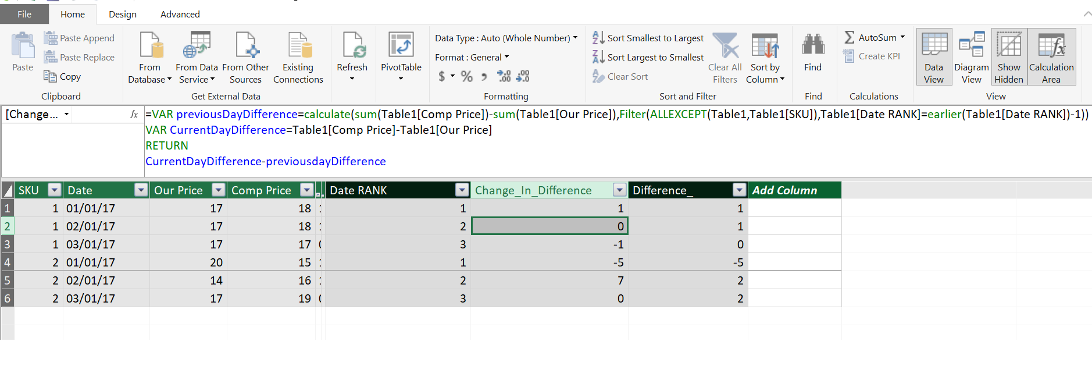
Task: Click Paste Append
Action: pyautogui.click(x=80, y=38)
